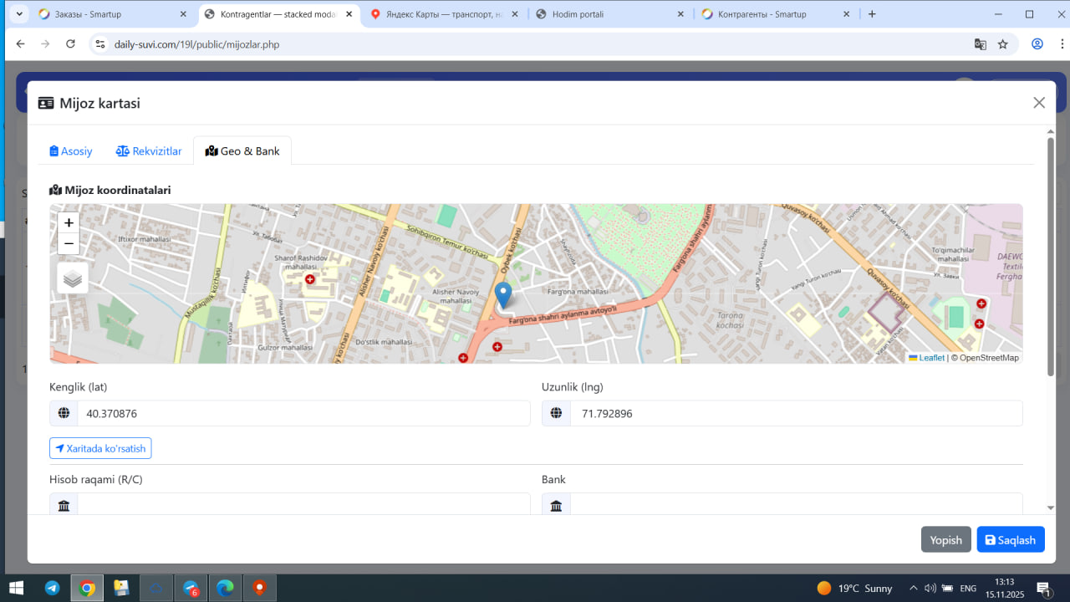Bookmark this page with the star icon

coord(1003,44)
